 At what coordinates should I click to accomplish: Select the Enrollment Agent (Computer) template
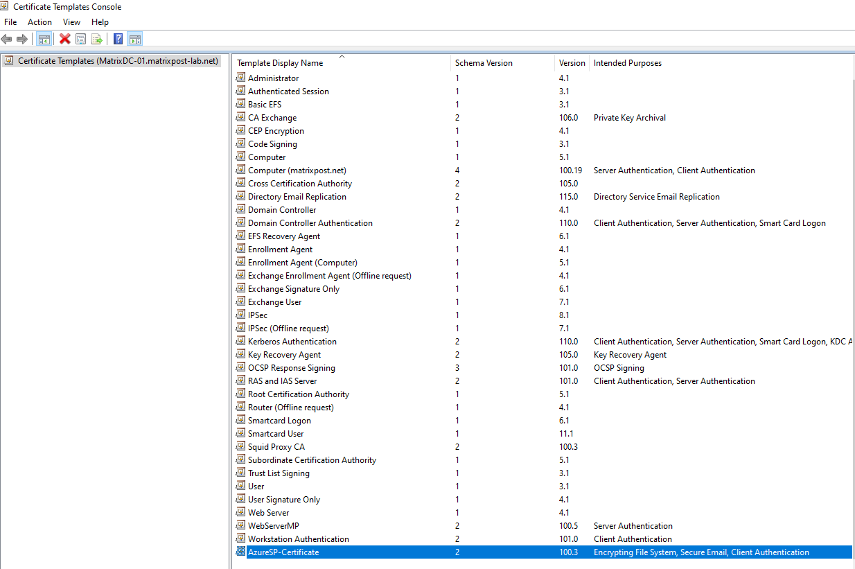tap(303, 263)
